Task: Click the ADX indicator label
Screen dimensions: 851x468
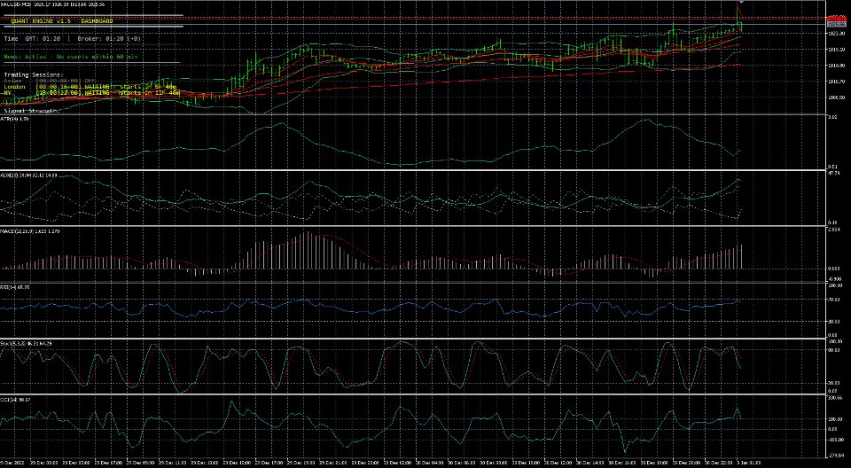Action: click(28, 175)
